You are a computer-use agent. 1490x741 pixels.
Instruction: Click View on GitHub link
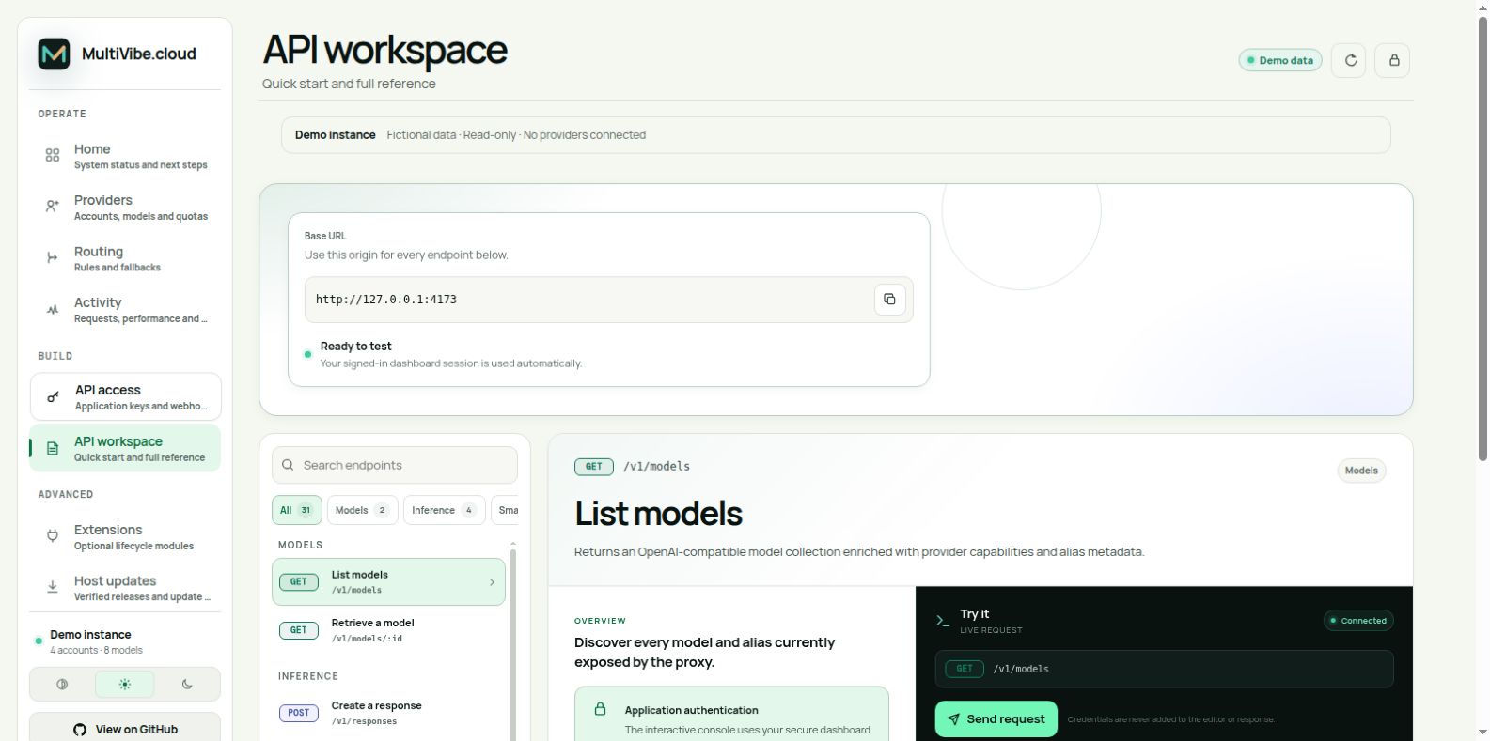pyautogui.click(x=125, y=730)
